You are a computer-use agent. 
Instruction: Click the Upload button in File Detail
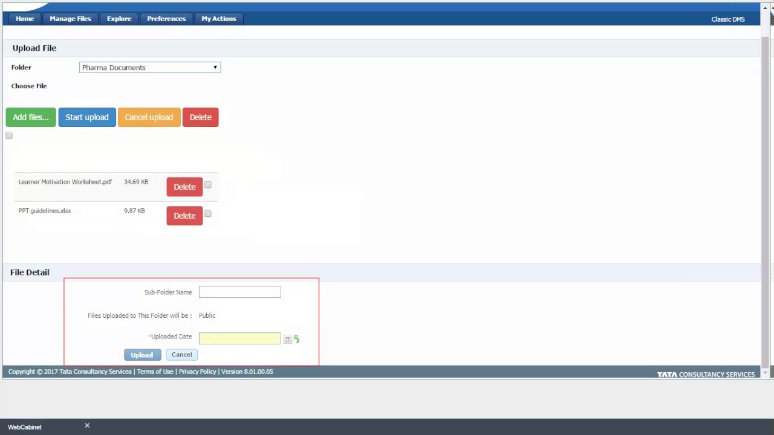[142, 355]
